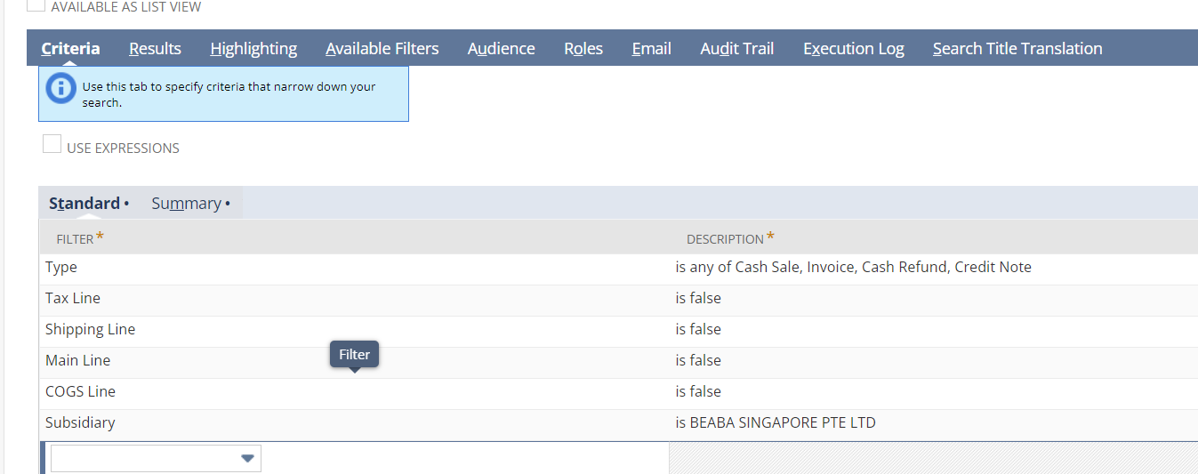
Task: Switch to the Email tab
Action: pos(651,49)
